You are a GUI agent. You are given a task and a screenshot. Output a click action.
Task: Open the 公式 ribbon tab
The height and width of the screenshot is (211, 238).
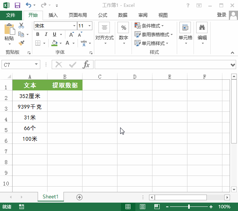pyautogui.click(x=102, y=15)
